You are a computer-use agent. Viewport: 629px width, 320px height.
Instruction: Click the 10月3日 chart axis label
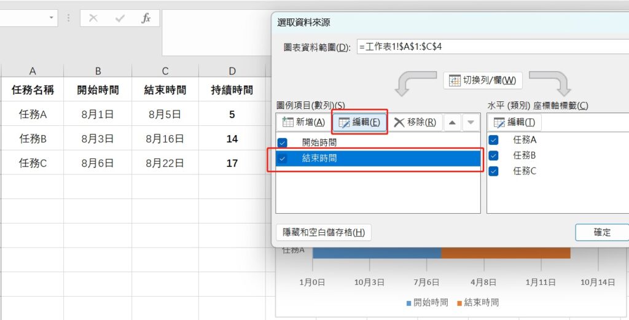369,283
